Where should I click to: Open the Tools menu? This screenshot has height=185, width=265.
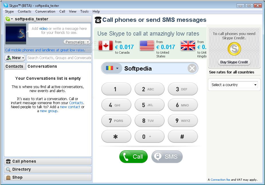click(84, 11)
